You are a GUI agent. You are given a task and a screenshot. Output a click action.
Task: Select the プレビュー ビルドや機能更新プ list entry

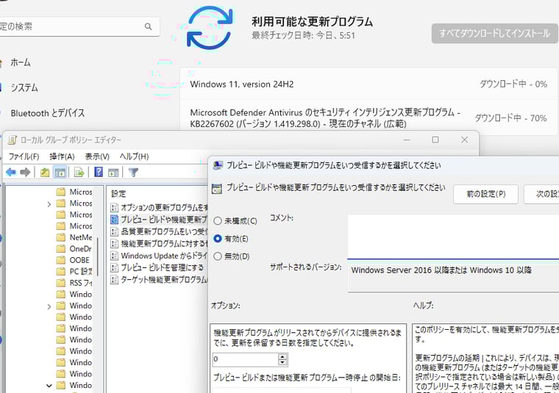coord(159,220)
